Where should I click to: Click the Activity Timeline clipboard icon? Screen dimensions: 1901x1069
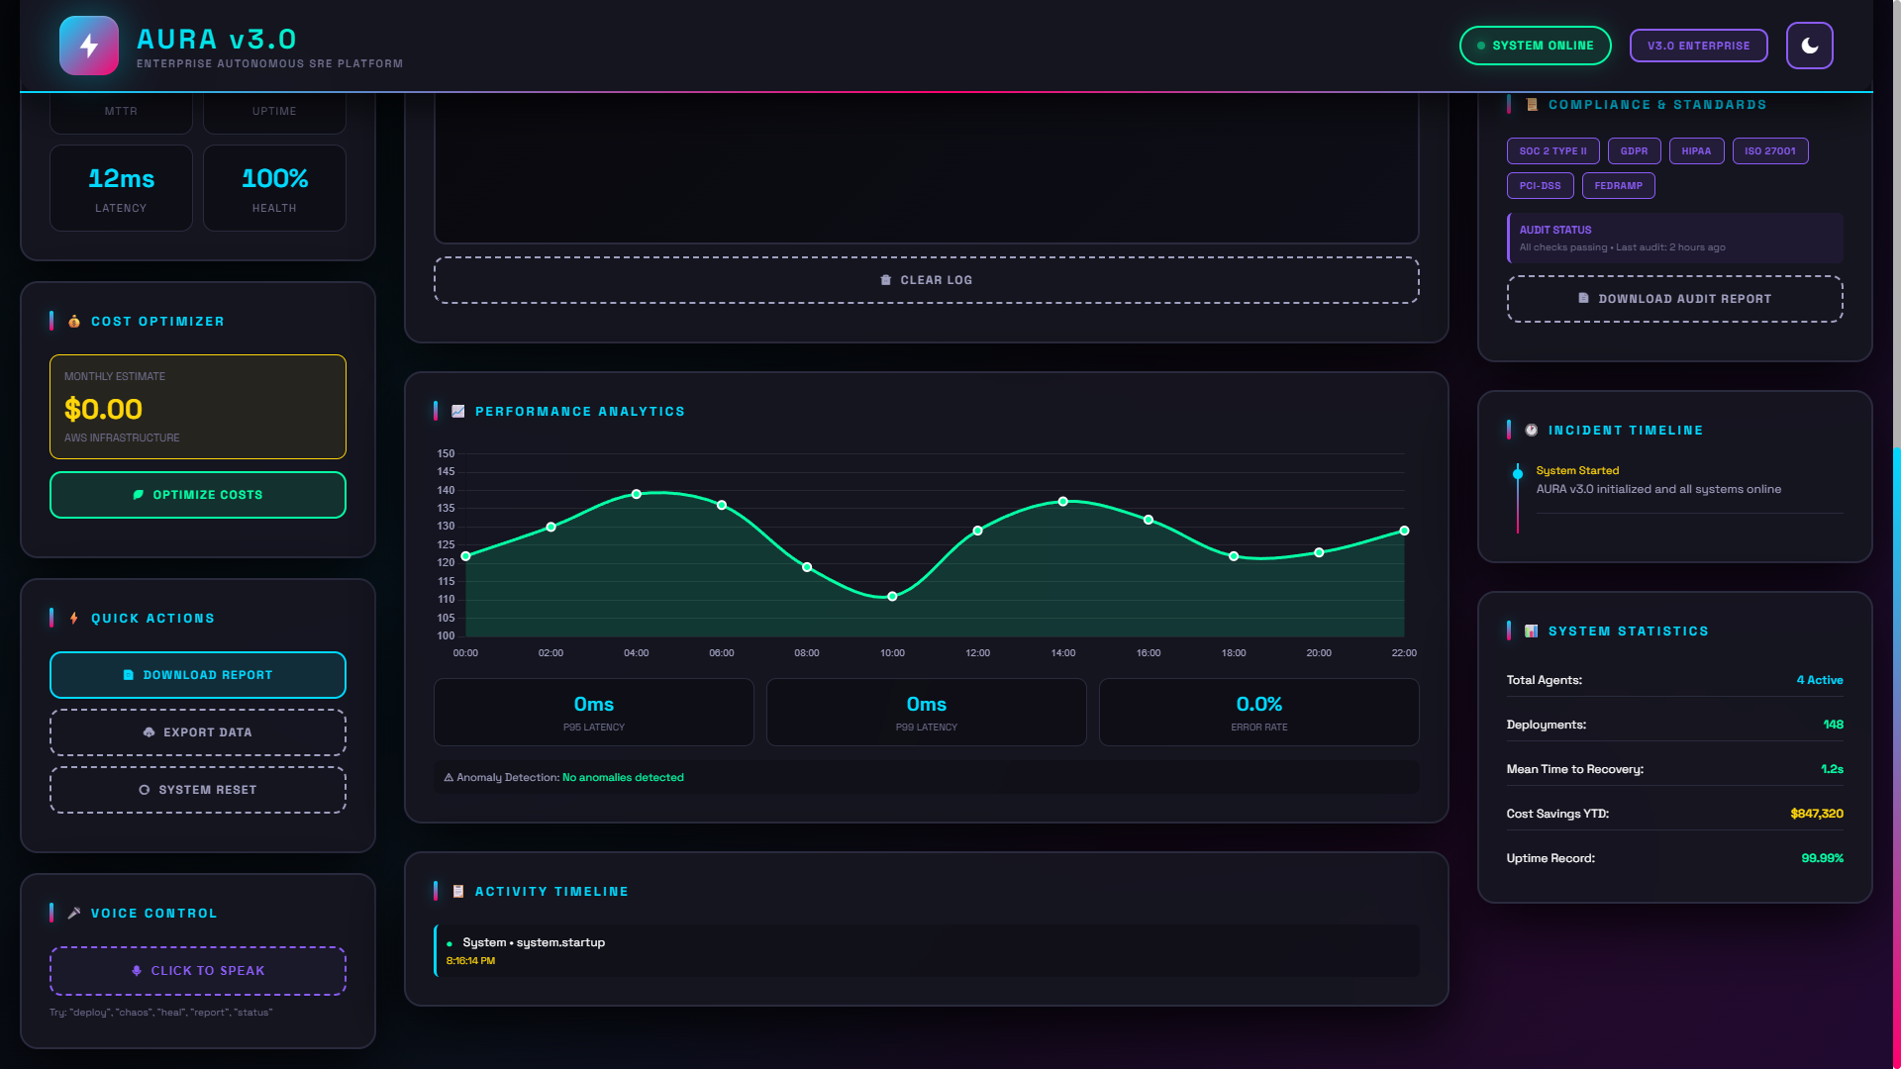point(458,892)
